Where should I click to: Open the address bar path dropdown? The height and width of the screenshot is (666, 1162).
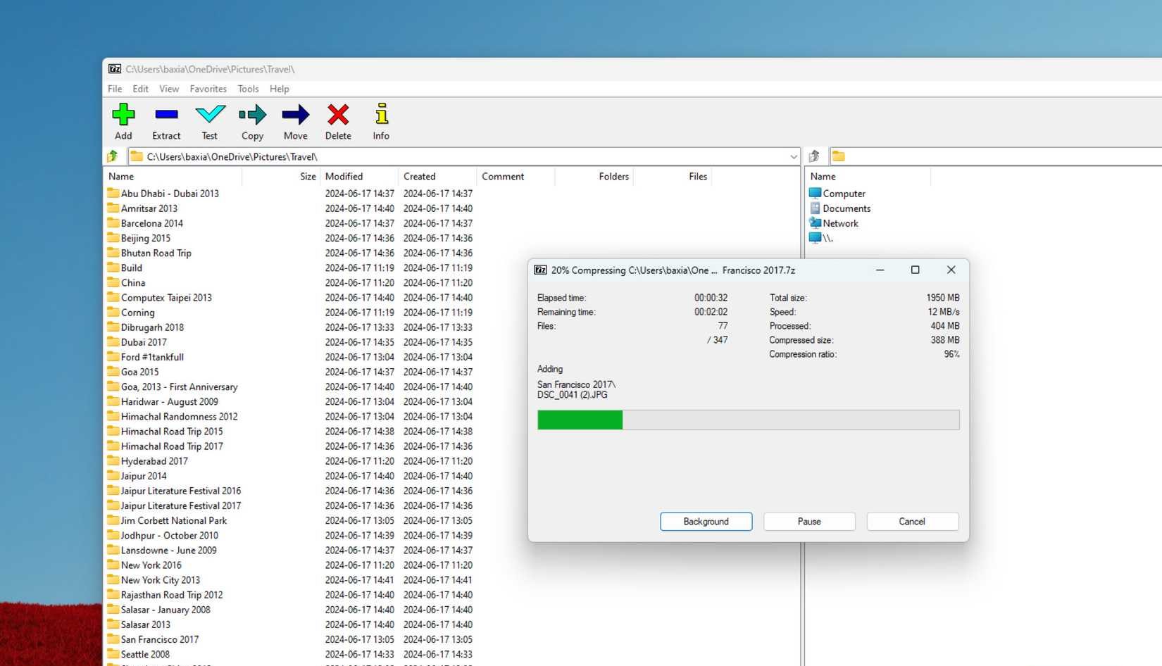[x=794, y=156]
